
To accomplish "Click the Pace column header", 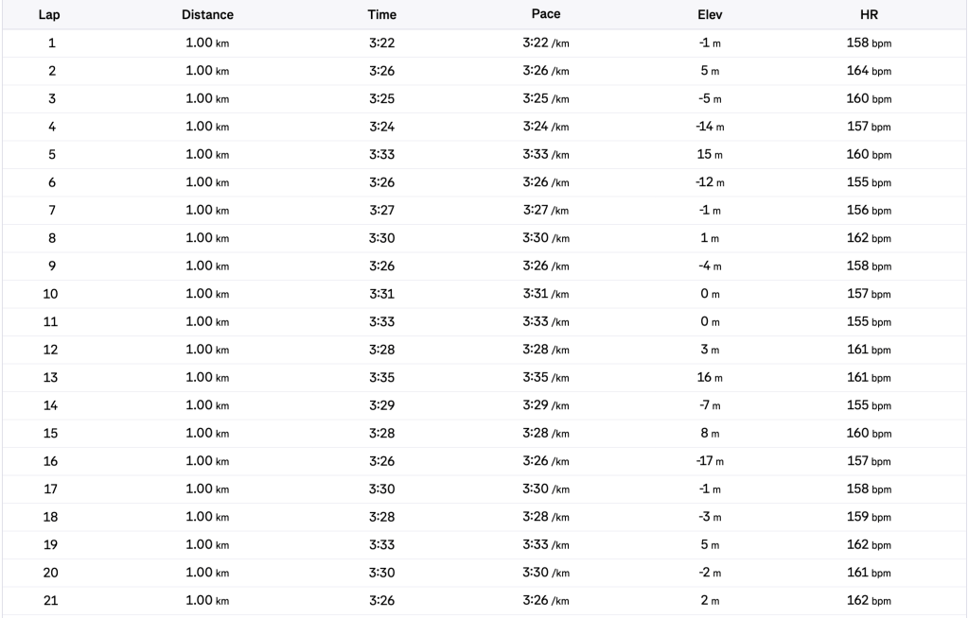I will coord(546,14).
